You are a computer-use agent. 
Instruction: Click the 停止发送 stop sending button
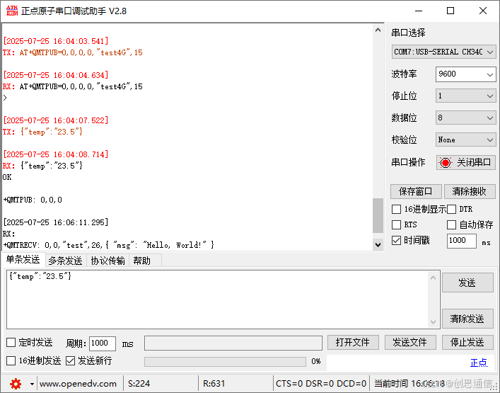[x=467, y=343]
